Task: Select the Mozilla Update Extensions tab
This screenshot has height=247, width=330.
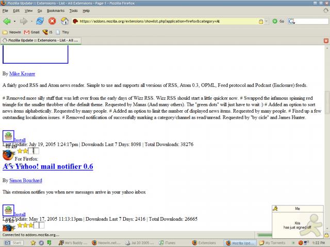Action: (41, 40)
